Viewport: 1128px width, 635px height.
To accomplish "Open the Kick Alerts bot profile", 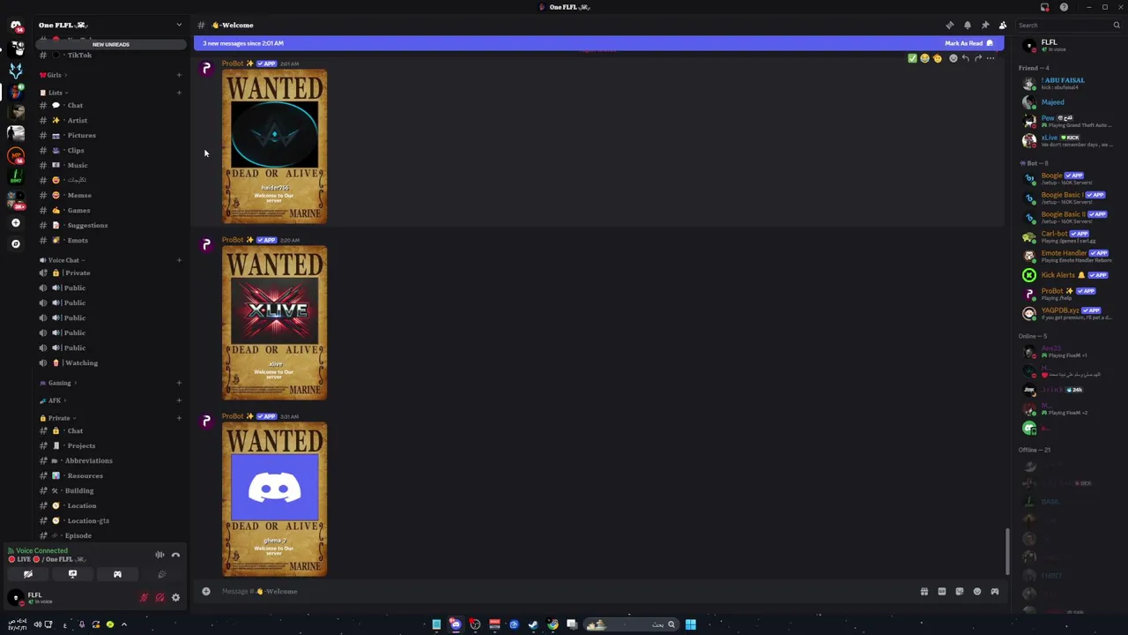I will pos(1066,275).
